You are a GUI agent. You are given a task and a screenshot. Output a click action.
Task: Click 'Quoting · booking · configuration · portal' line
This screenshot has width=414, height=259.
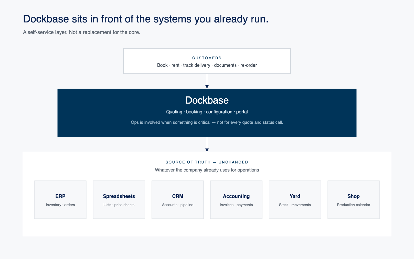pyautogui.click(x=207, y=112)
